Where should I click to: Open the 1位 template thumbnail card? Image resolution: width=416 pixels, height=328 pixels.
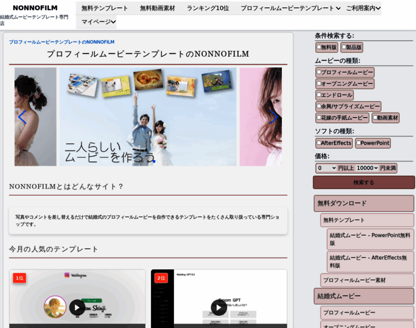(x=77, y=298)
